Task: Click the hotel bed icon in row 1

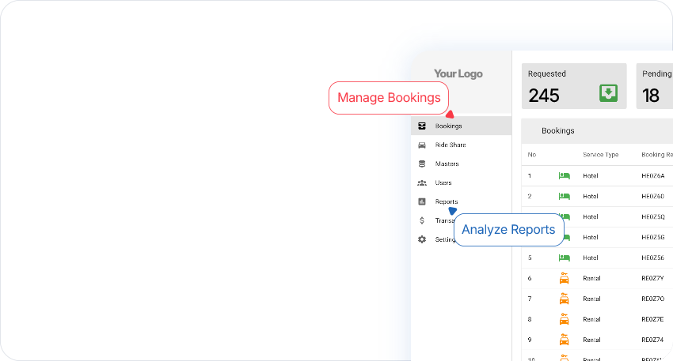Action: (564, 176)
